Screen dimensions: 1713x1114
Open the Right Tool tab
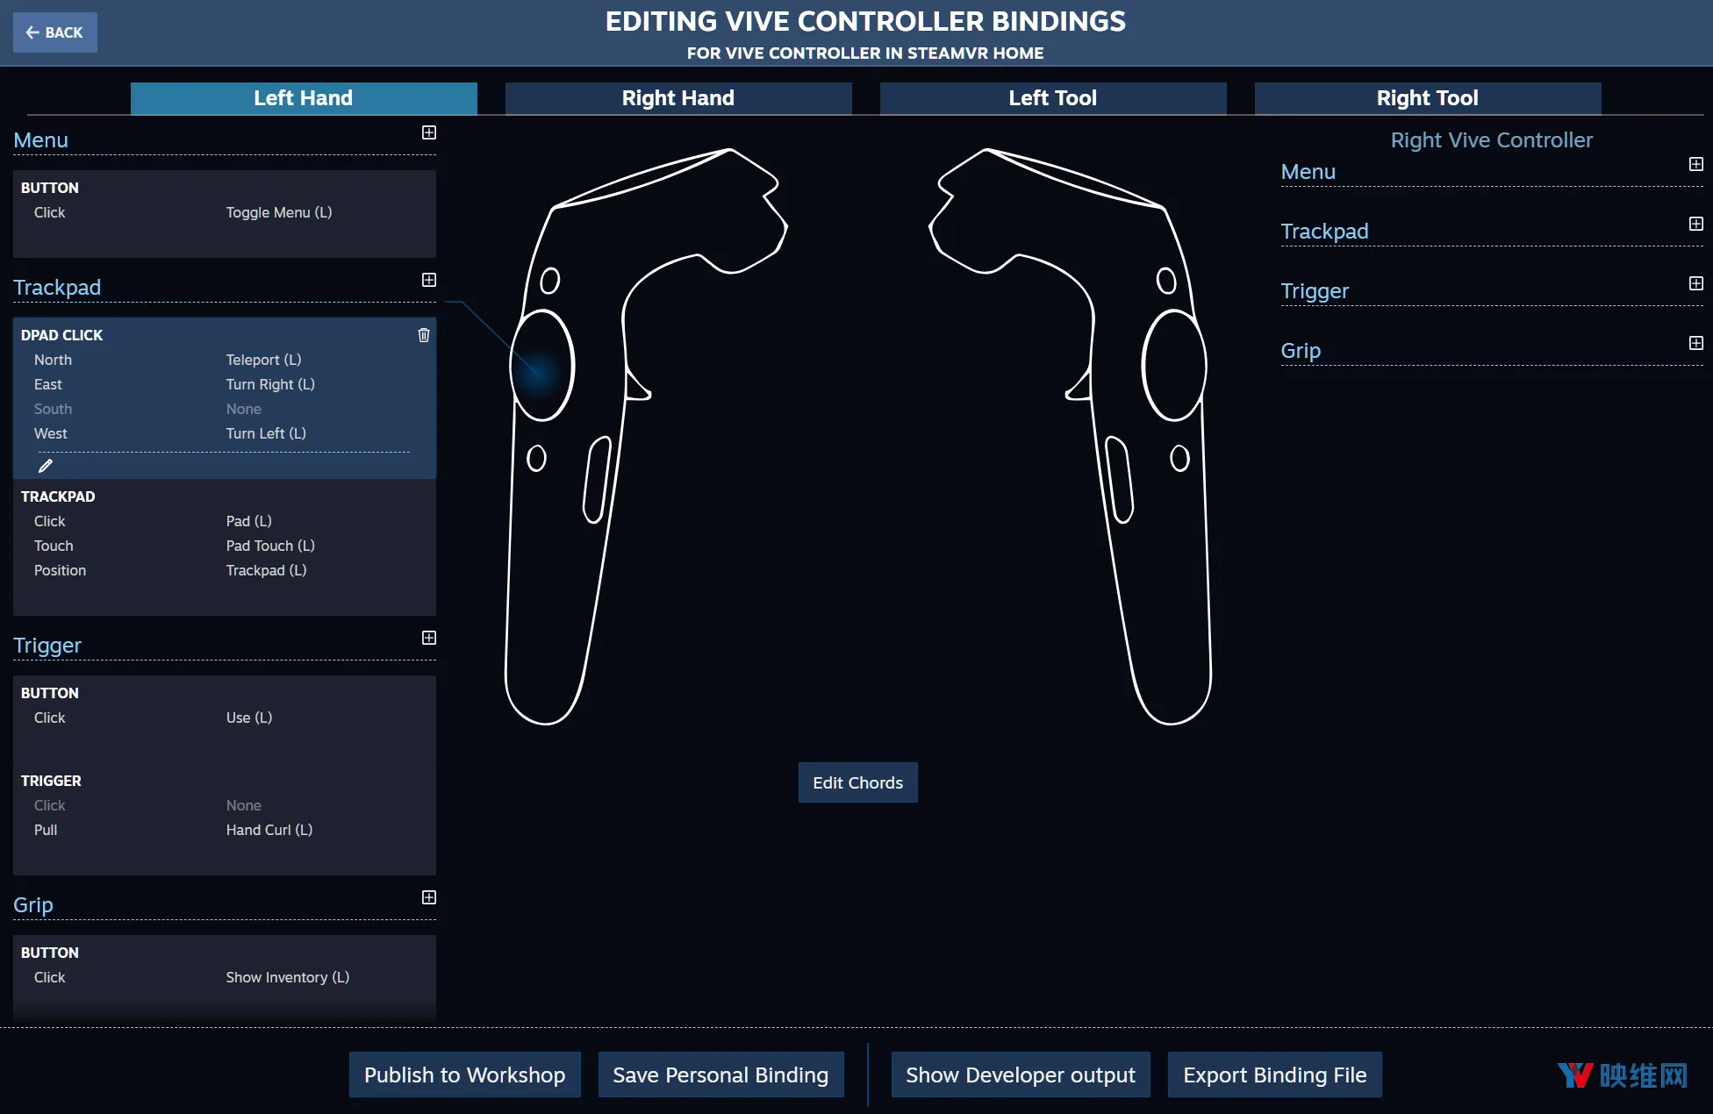click(x=1428, y=98)
